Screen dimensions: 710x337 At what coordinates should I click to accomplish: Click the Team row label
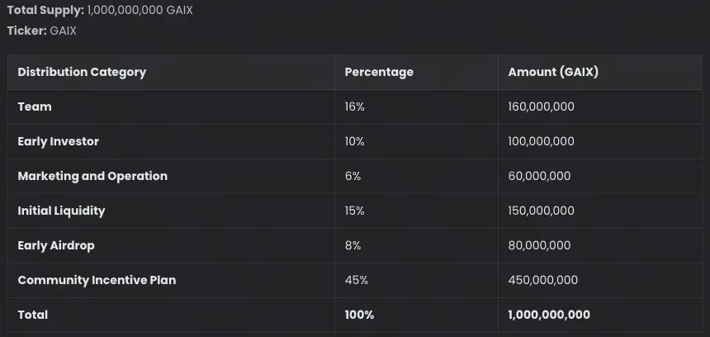pyautogui.click(x=35, y=107)
